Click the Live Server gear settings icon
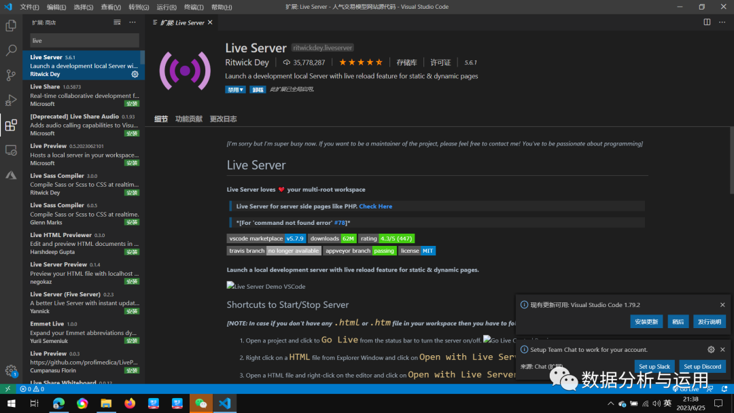This screenshot has height=413, width=734. point(135,74)
